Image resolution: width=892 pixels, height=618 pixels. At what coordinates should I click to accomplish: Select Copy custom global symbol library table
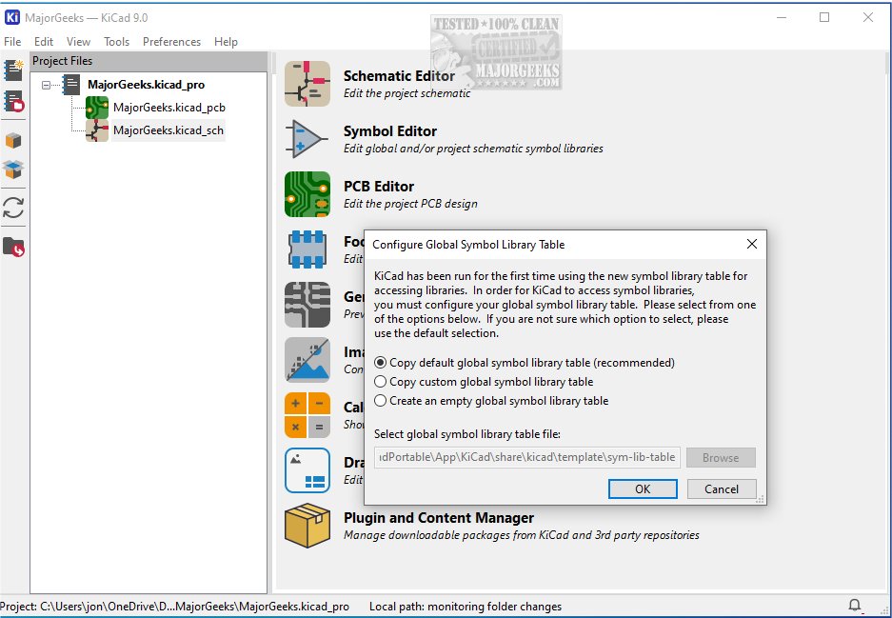click(484, 381)
